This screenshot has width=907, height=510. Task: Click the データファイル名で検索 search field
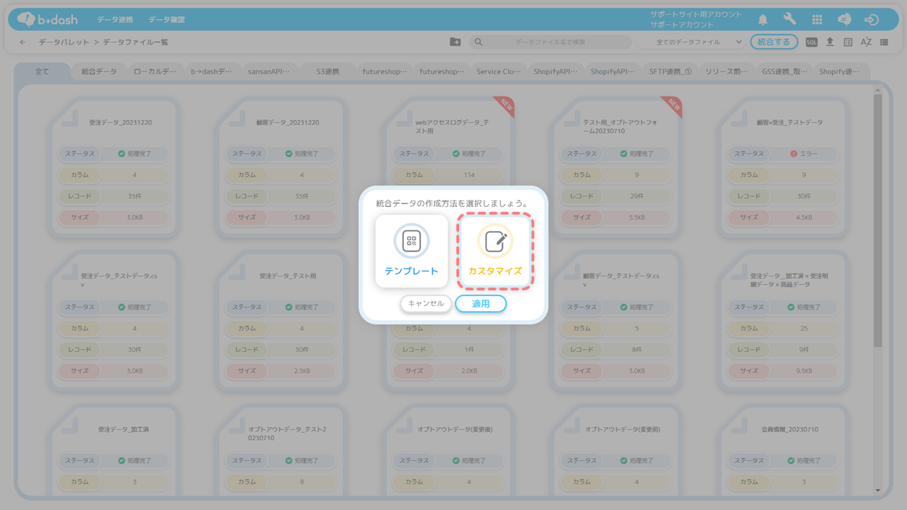tap(550, 42)
